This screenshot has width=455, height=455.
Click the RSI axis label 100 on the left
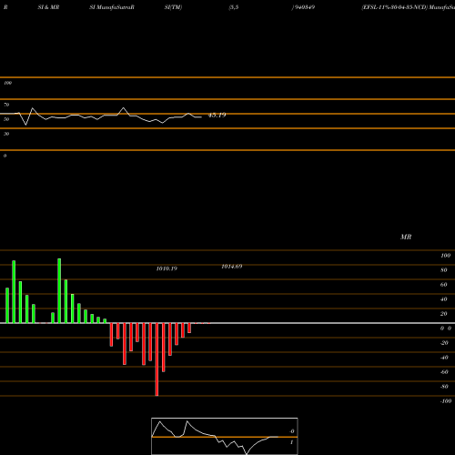point(7,83)
